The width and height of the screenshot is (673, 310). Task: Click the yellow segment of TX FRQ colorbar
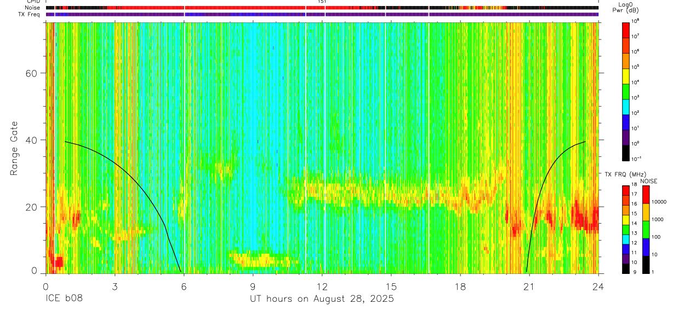point(626,219)
